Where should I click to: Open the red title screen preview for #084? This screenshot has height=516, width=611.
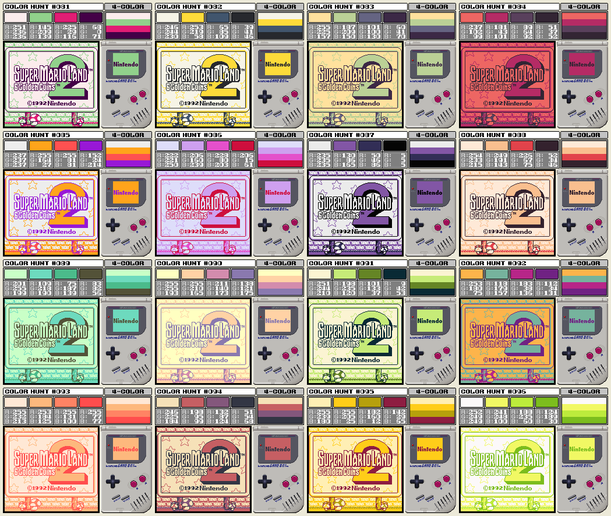tap(507, 85)
